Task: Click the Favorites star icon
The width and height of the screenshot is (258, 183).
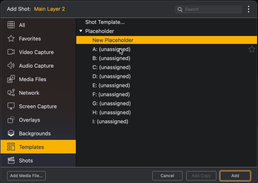Action: (11, 38)
